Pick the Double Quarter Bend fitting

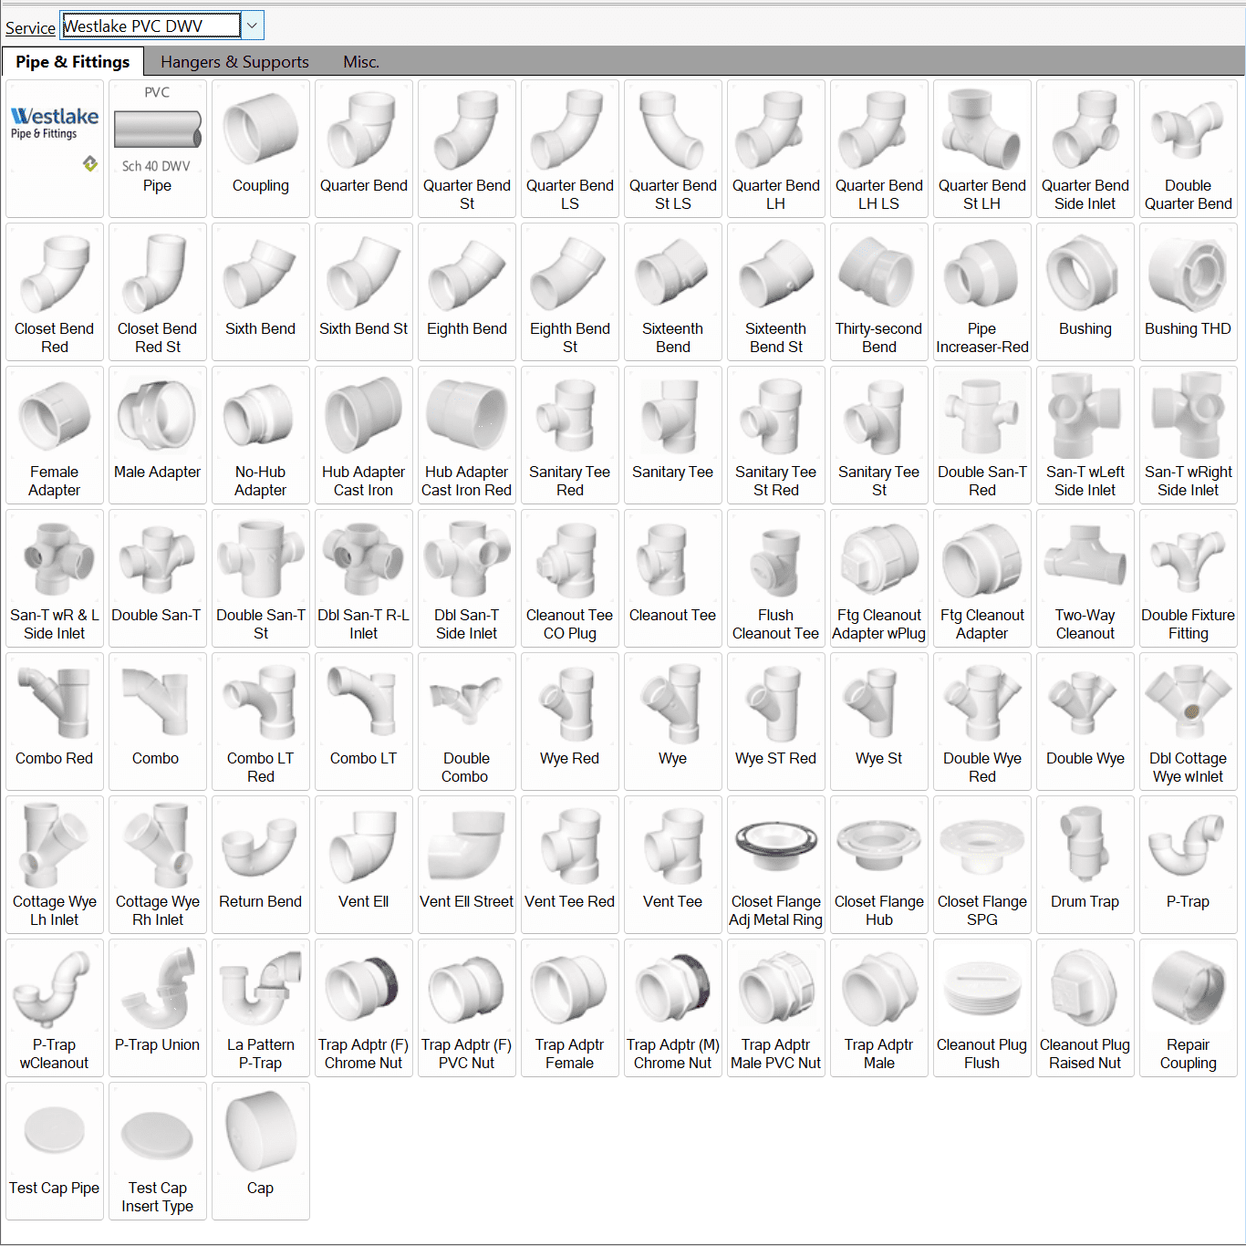coord(1188,148)
